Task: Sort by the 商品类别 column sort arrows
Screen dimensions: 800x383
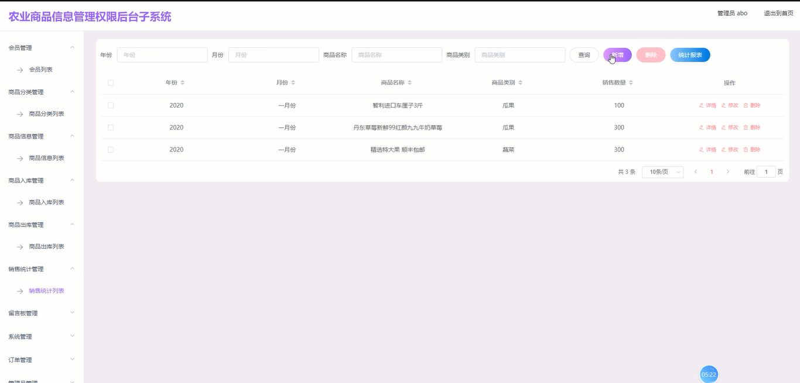Action: (x=520, y=82)
